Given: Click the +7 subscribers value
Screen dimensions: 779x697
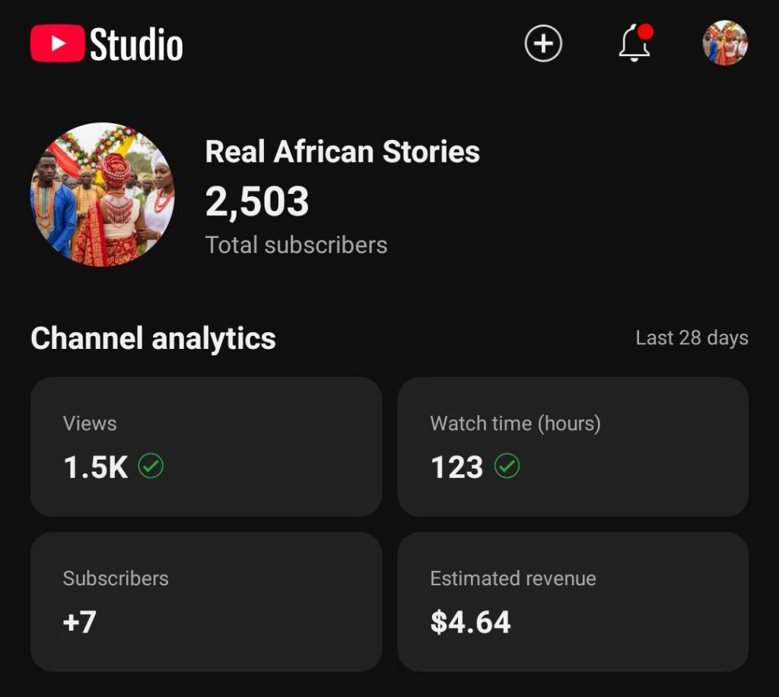Looking at the screenshot, I should (79, 622).
